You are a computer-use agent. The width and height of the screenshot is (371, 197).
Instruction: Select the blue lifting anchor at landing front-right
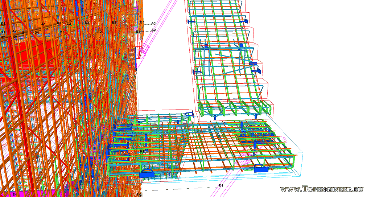coord(261,168)
